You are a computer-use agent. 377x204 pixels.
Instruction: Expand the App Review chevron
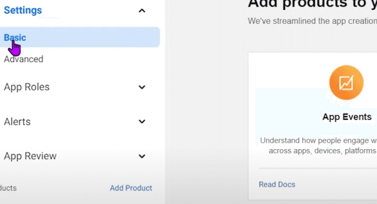pos(142,157)
